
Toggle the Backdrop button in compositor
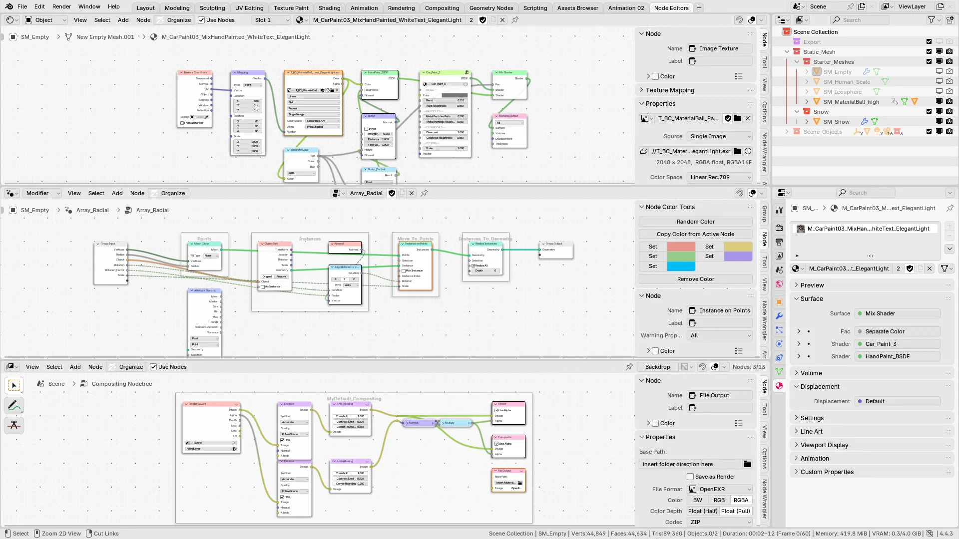coord(657,367)
